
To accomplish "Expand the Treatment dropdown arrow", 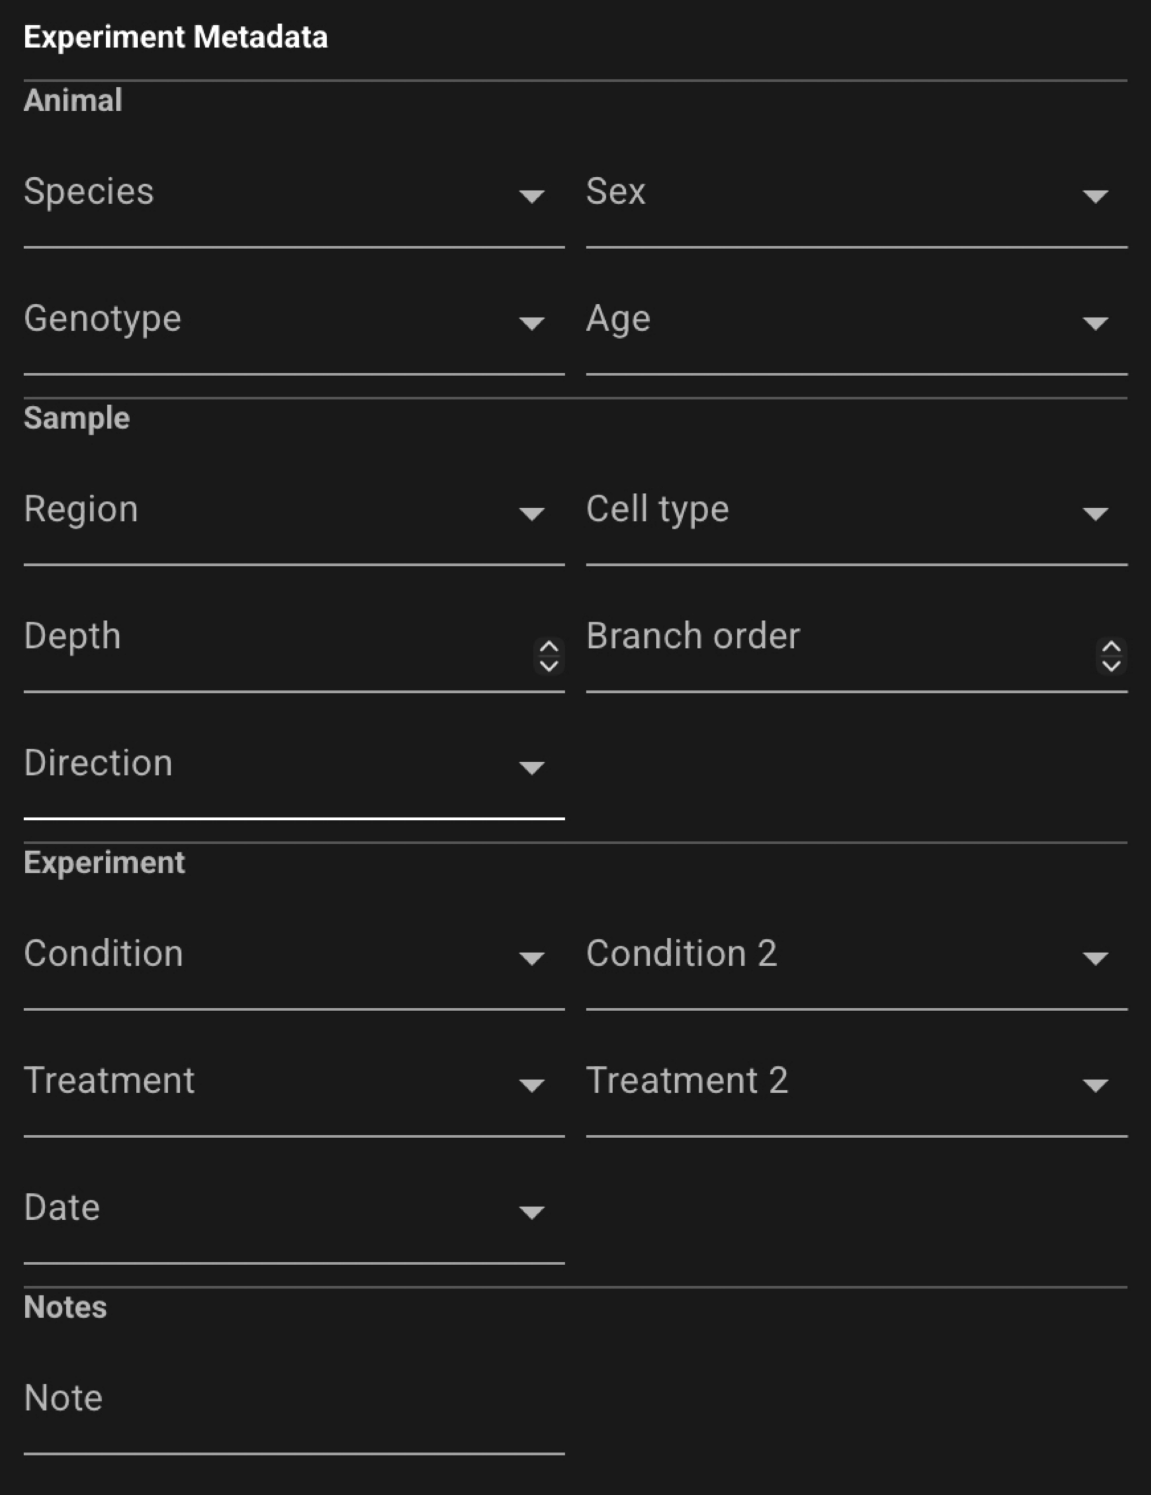I will [531, 1085].
